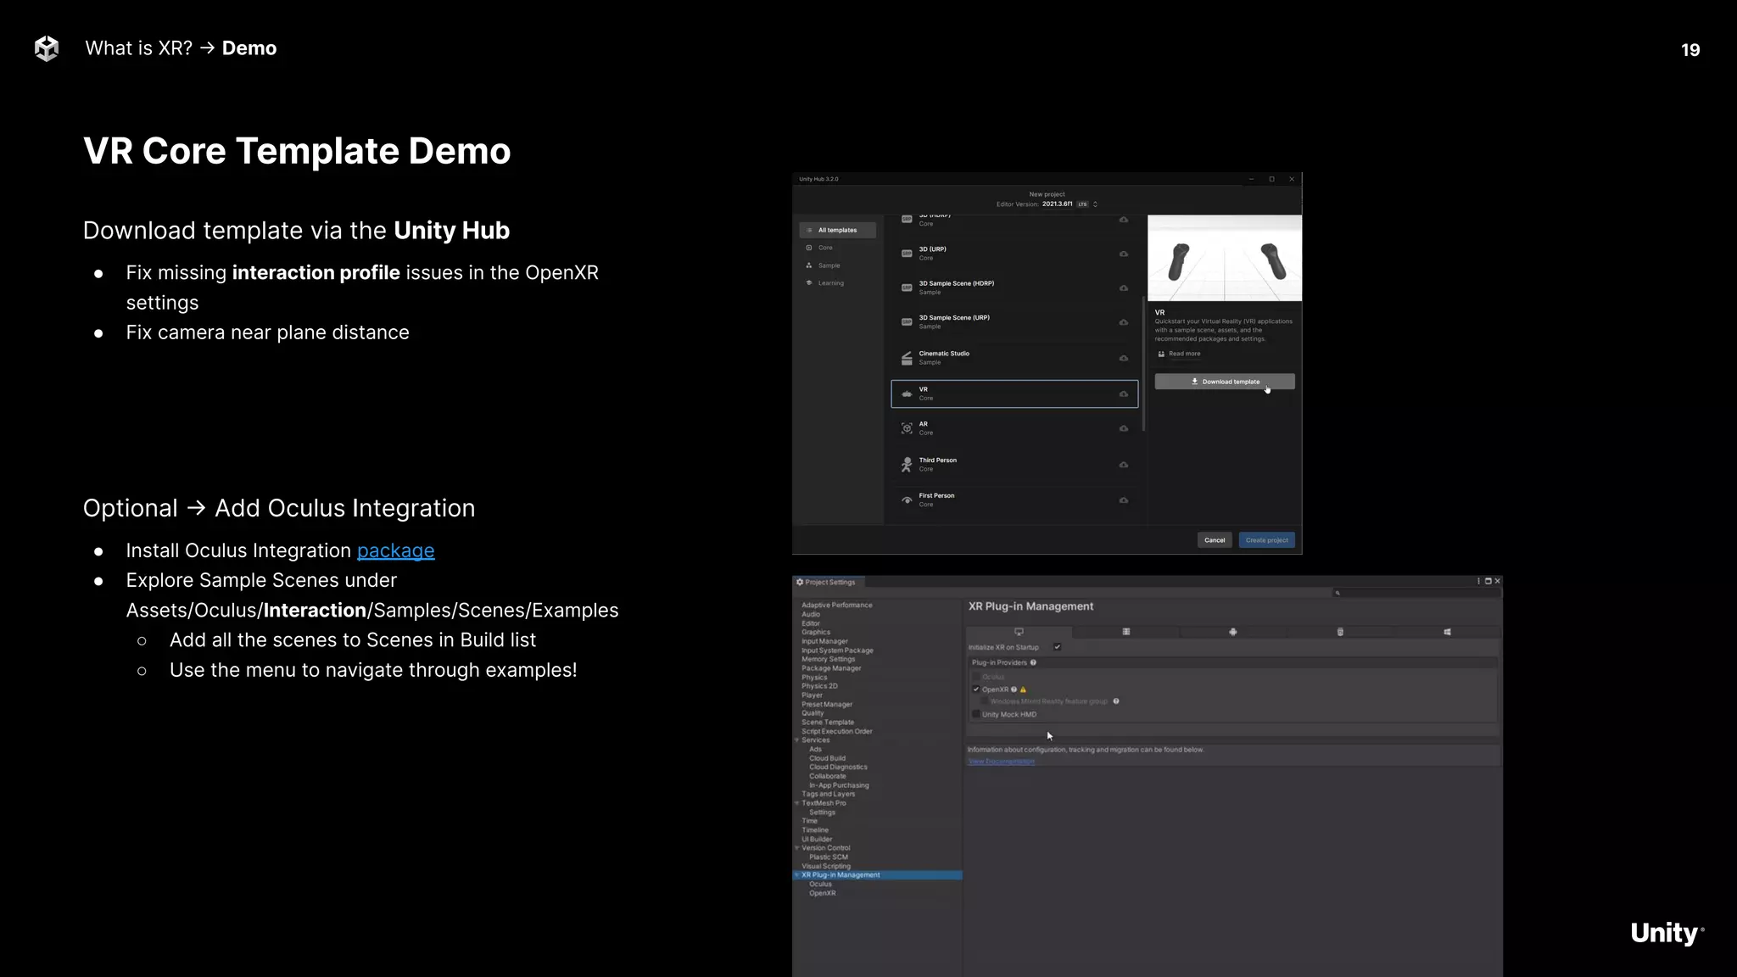Select the 3D (URP) template row
Image resolution: width=1737 pixels, height=977 pixels.
1014,254
